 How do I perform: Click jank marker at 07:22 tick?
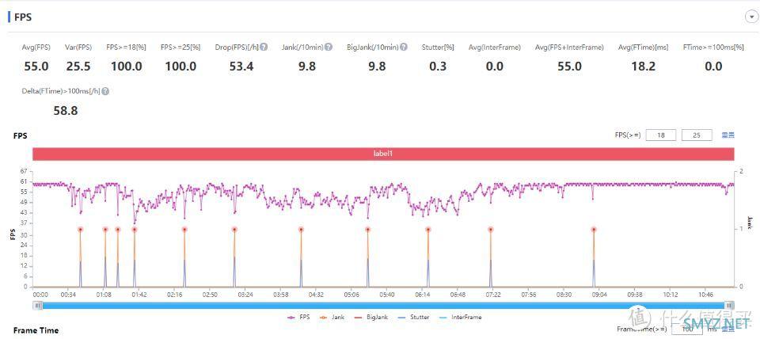click(491, 230)
